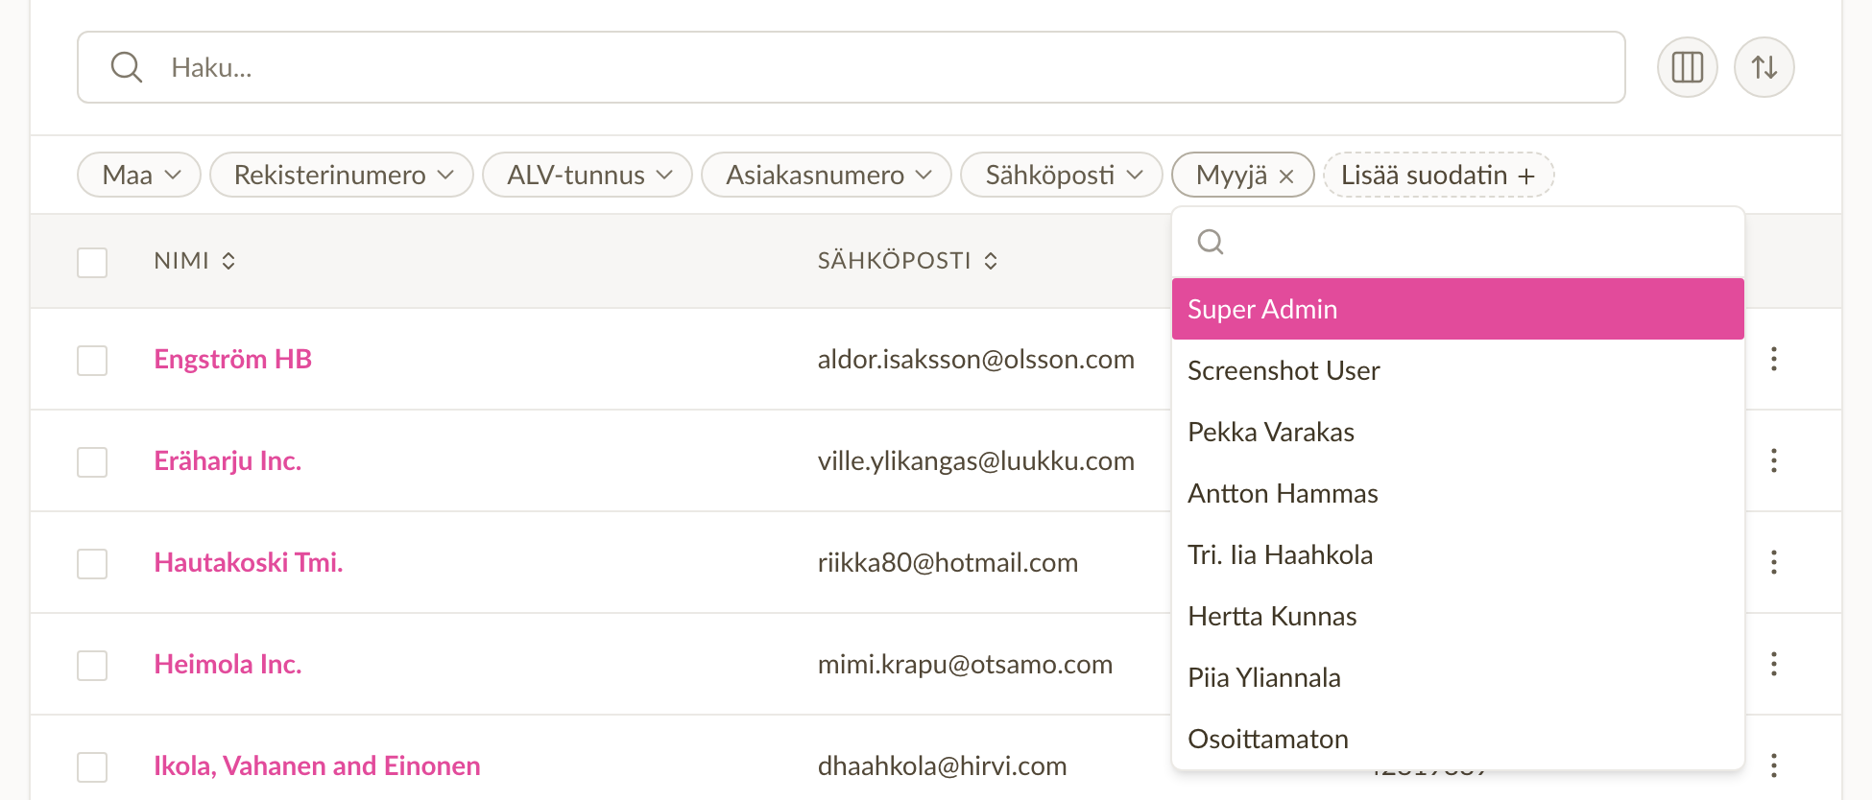Open the row actions menu for Hautakoski Tmi.

(1773, 562)
